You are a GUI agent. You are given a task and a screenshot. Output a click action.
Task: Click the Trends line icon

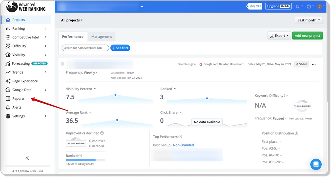pos(8,72)
